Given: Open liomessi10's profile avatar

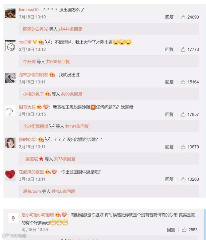Looking at the screenshot, I should click(10, 13).
